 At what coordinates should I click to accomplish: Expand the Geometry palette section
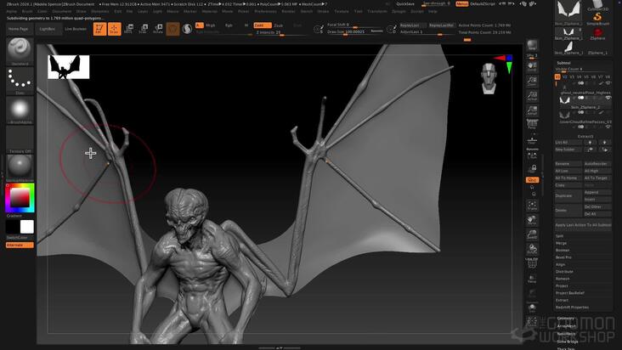[566, 318]
